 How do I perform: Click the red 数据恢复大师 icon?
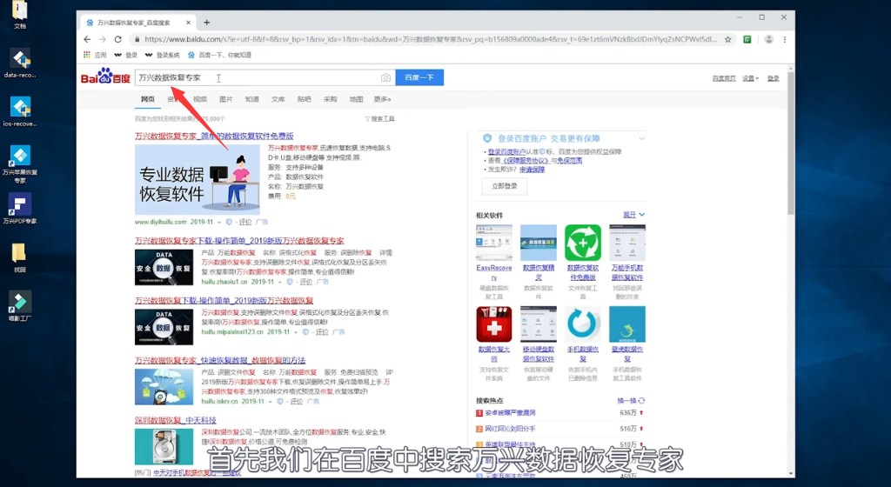[494, 324]
